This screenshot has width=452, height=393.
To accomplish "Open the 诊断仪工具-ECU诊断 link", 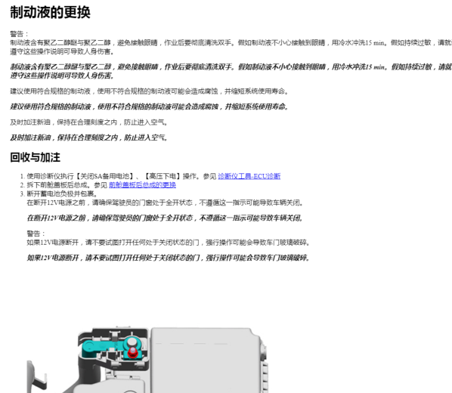I will point(249,176).
